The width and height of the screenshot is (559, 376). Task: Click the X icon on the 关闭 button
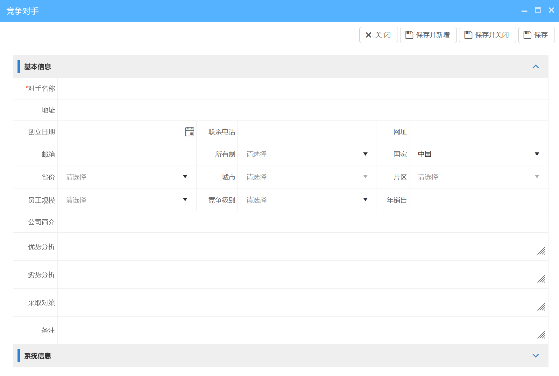click(368, 35)
